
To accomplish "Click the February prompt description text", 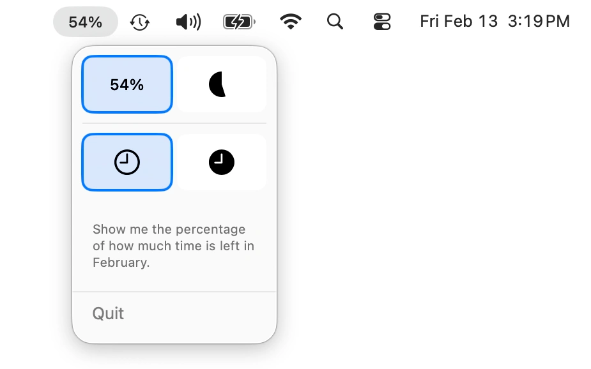I will (174, 246).
